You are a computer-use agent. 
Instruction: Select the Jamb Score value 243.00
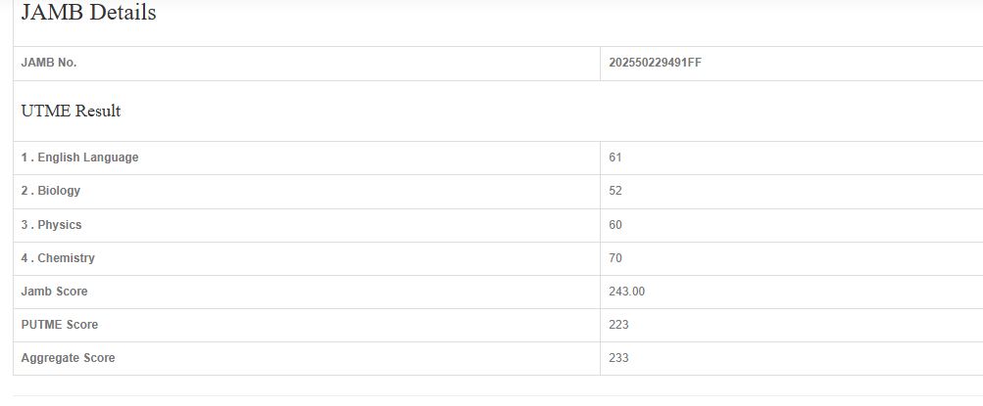point(627,292)
